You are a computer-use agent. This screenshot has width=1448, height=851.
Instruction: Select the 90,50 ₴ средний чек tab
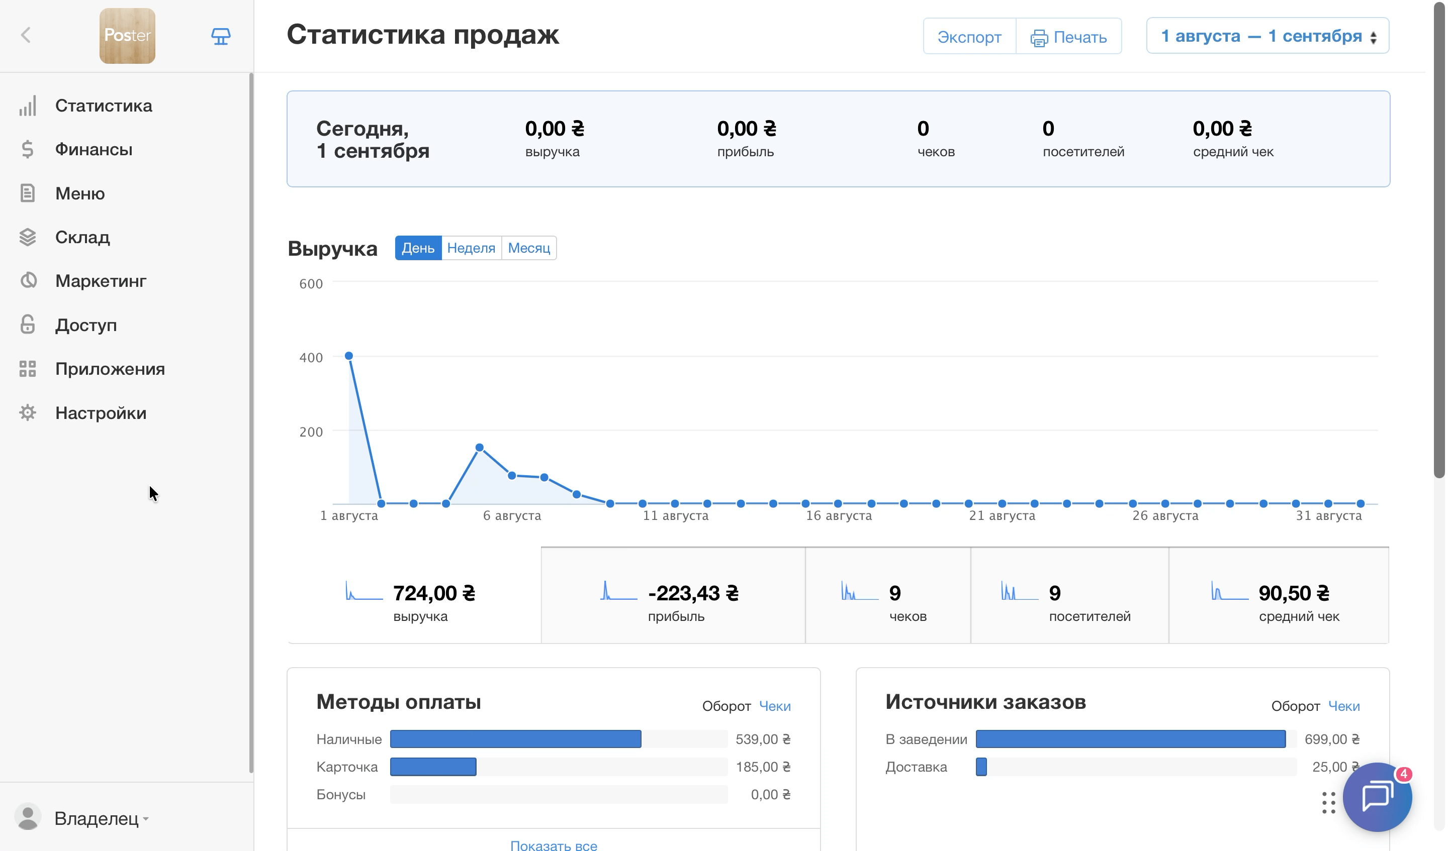1279,595
